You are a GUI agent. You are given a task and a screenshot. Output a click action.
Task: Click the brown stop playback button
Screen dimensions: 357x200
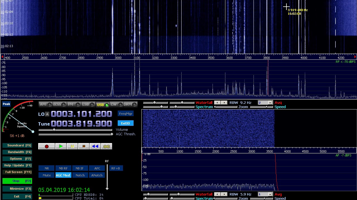click(x=84, y=146)
